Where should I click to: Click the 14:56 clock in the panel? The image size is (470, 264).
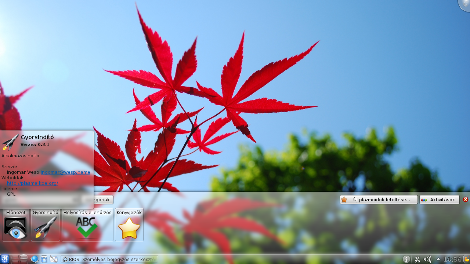[x=452, y=259]
